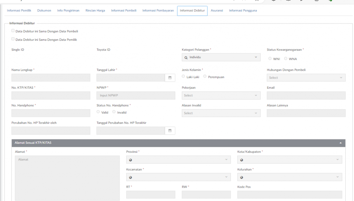Expand the Kota/Kabupaten dropdown arrow

(337, 159)
